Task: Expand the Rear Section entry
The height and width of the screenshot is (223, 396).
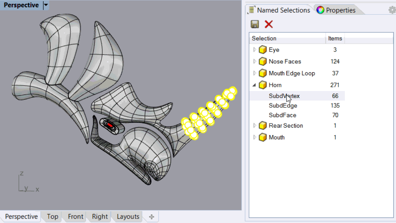Action: click(x=255, y=126)
